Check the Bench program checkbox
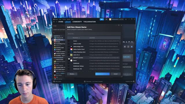185x104 pixels. click(x=69, y=60)
